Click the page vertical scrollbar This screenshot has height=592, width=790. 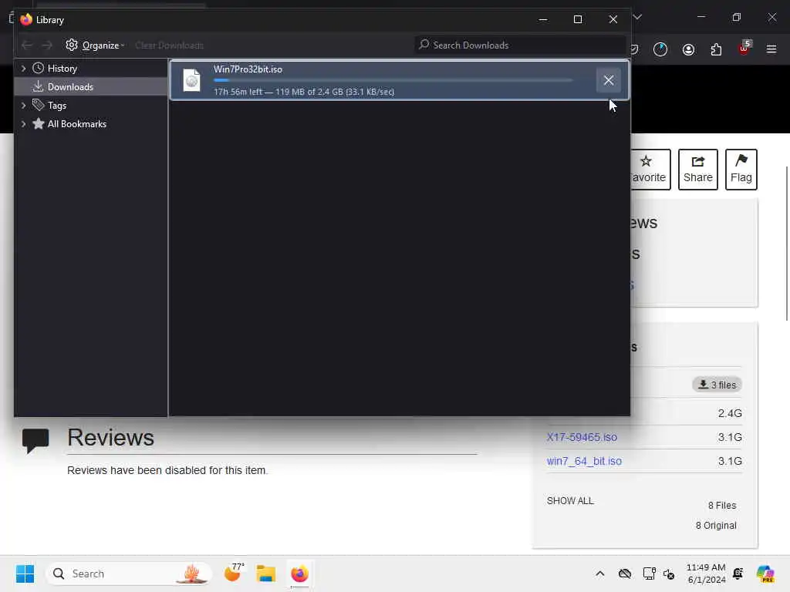tap(787, 243)
